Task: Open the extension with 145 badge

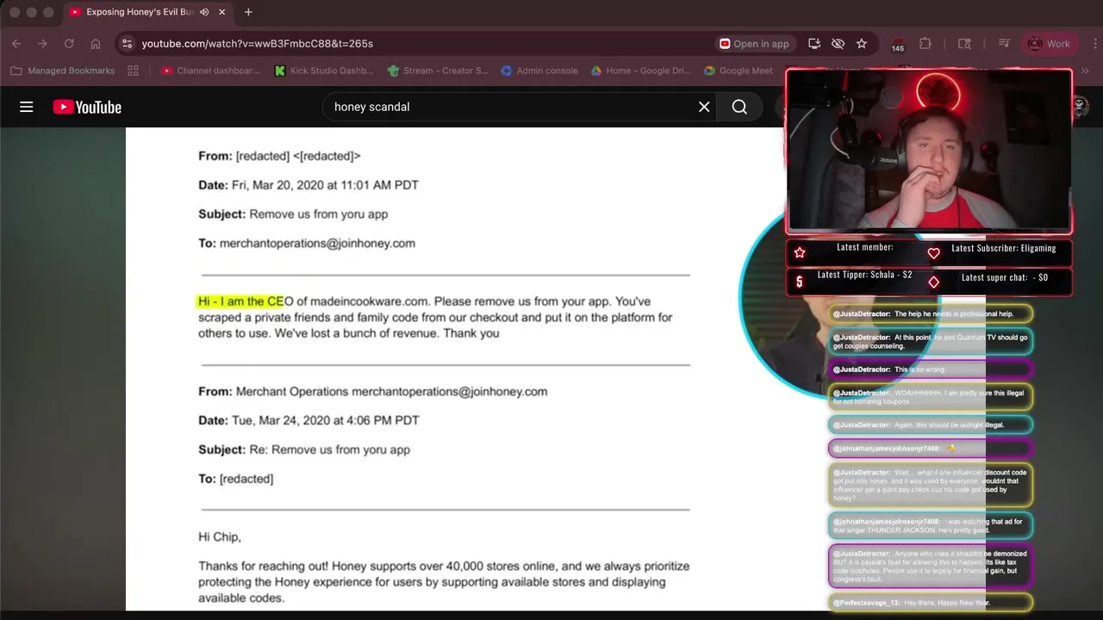Action: (898, 44)
